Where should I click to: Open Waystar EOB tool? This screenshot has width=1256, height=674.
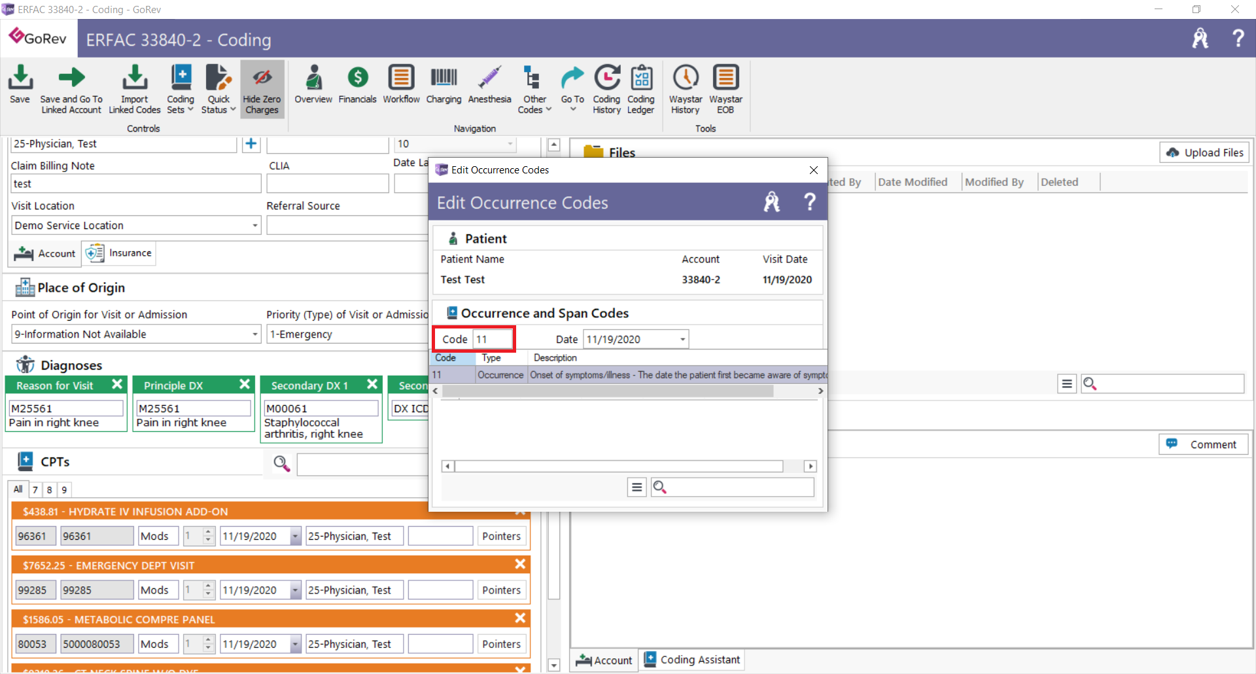click(x=725, y=90)
